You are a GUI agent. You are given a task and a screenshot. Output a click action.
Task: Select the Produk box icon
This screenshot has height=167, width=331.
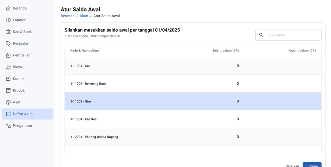[8, 91]
